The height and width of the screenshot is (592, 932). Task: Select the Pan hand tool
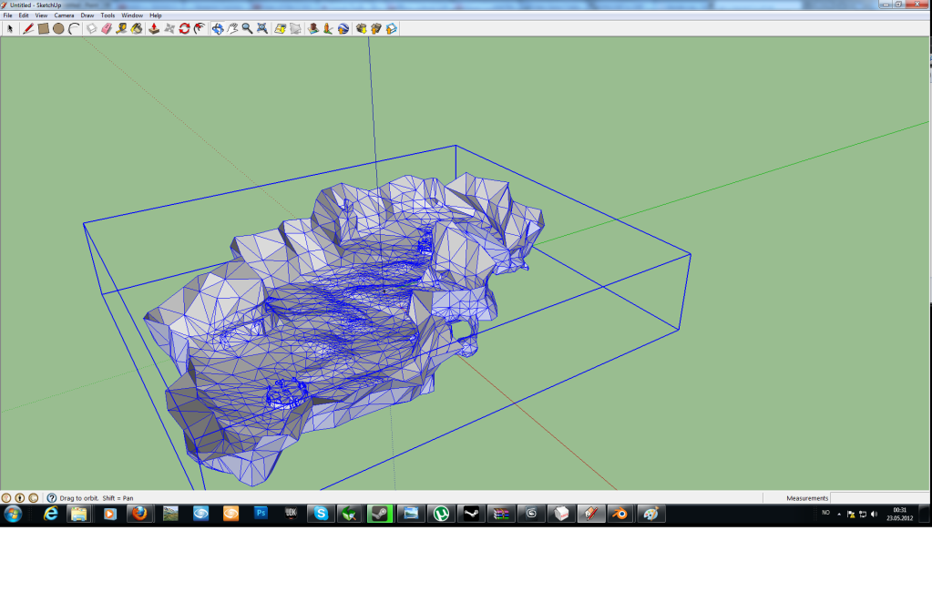pyautogui.click(x=232, y=28)
